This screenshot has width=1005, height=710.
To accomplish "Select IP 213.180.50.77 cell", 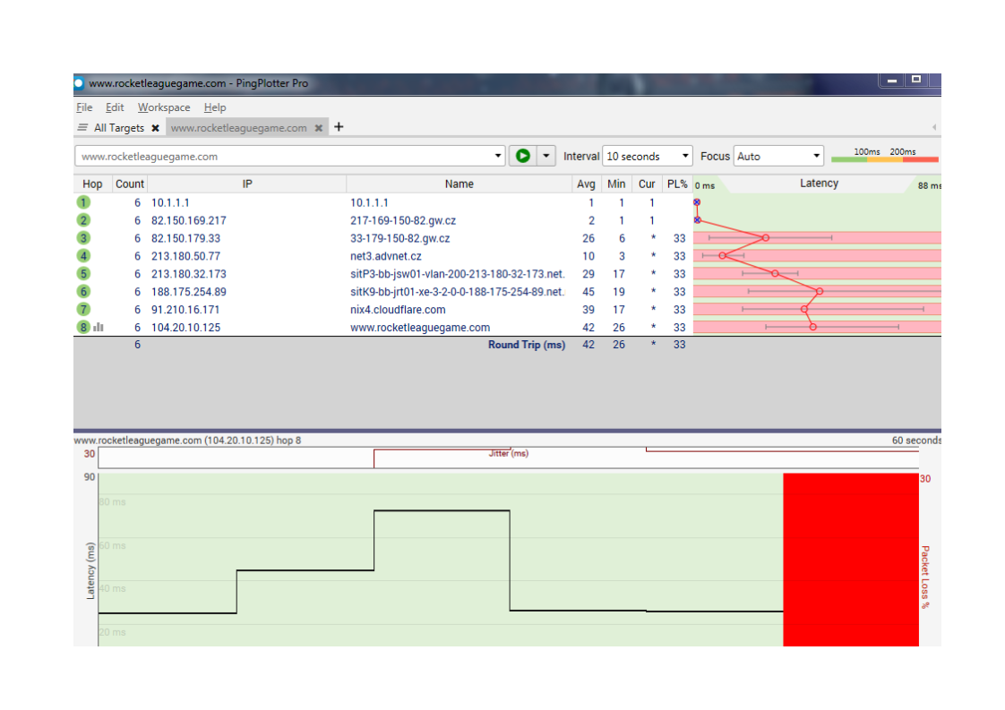I will 186,256.
